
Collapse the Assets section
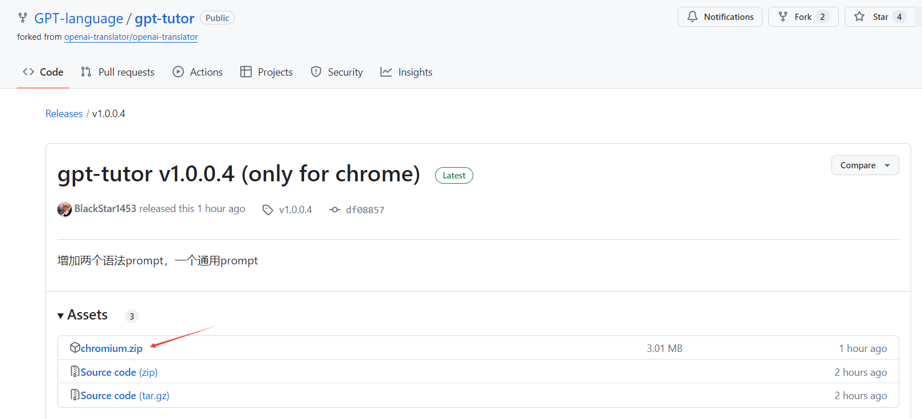pos(83,315)
